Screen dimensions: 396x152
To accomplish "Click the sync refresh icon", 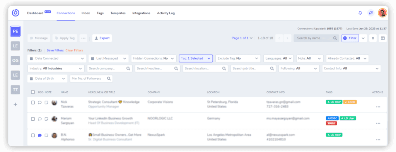I will 371,13.
